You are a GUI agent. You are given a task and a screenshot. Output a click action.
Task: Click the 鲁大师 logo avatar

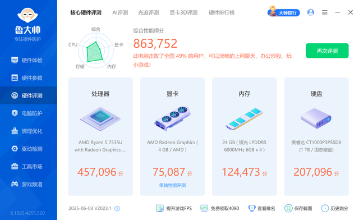27,15
